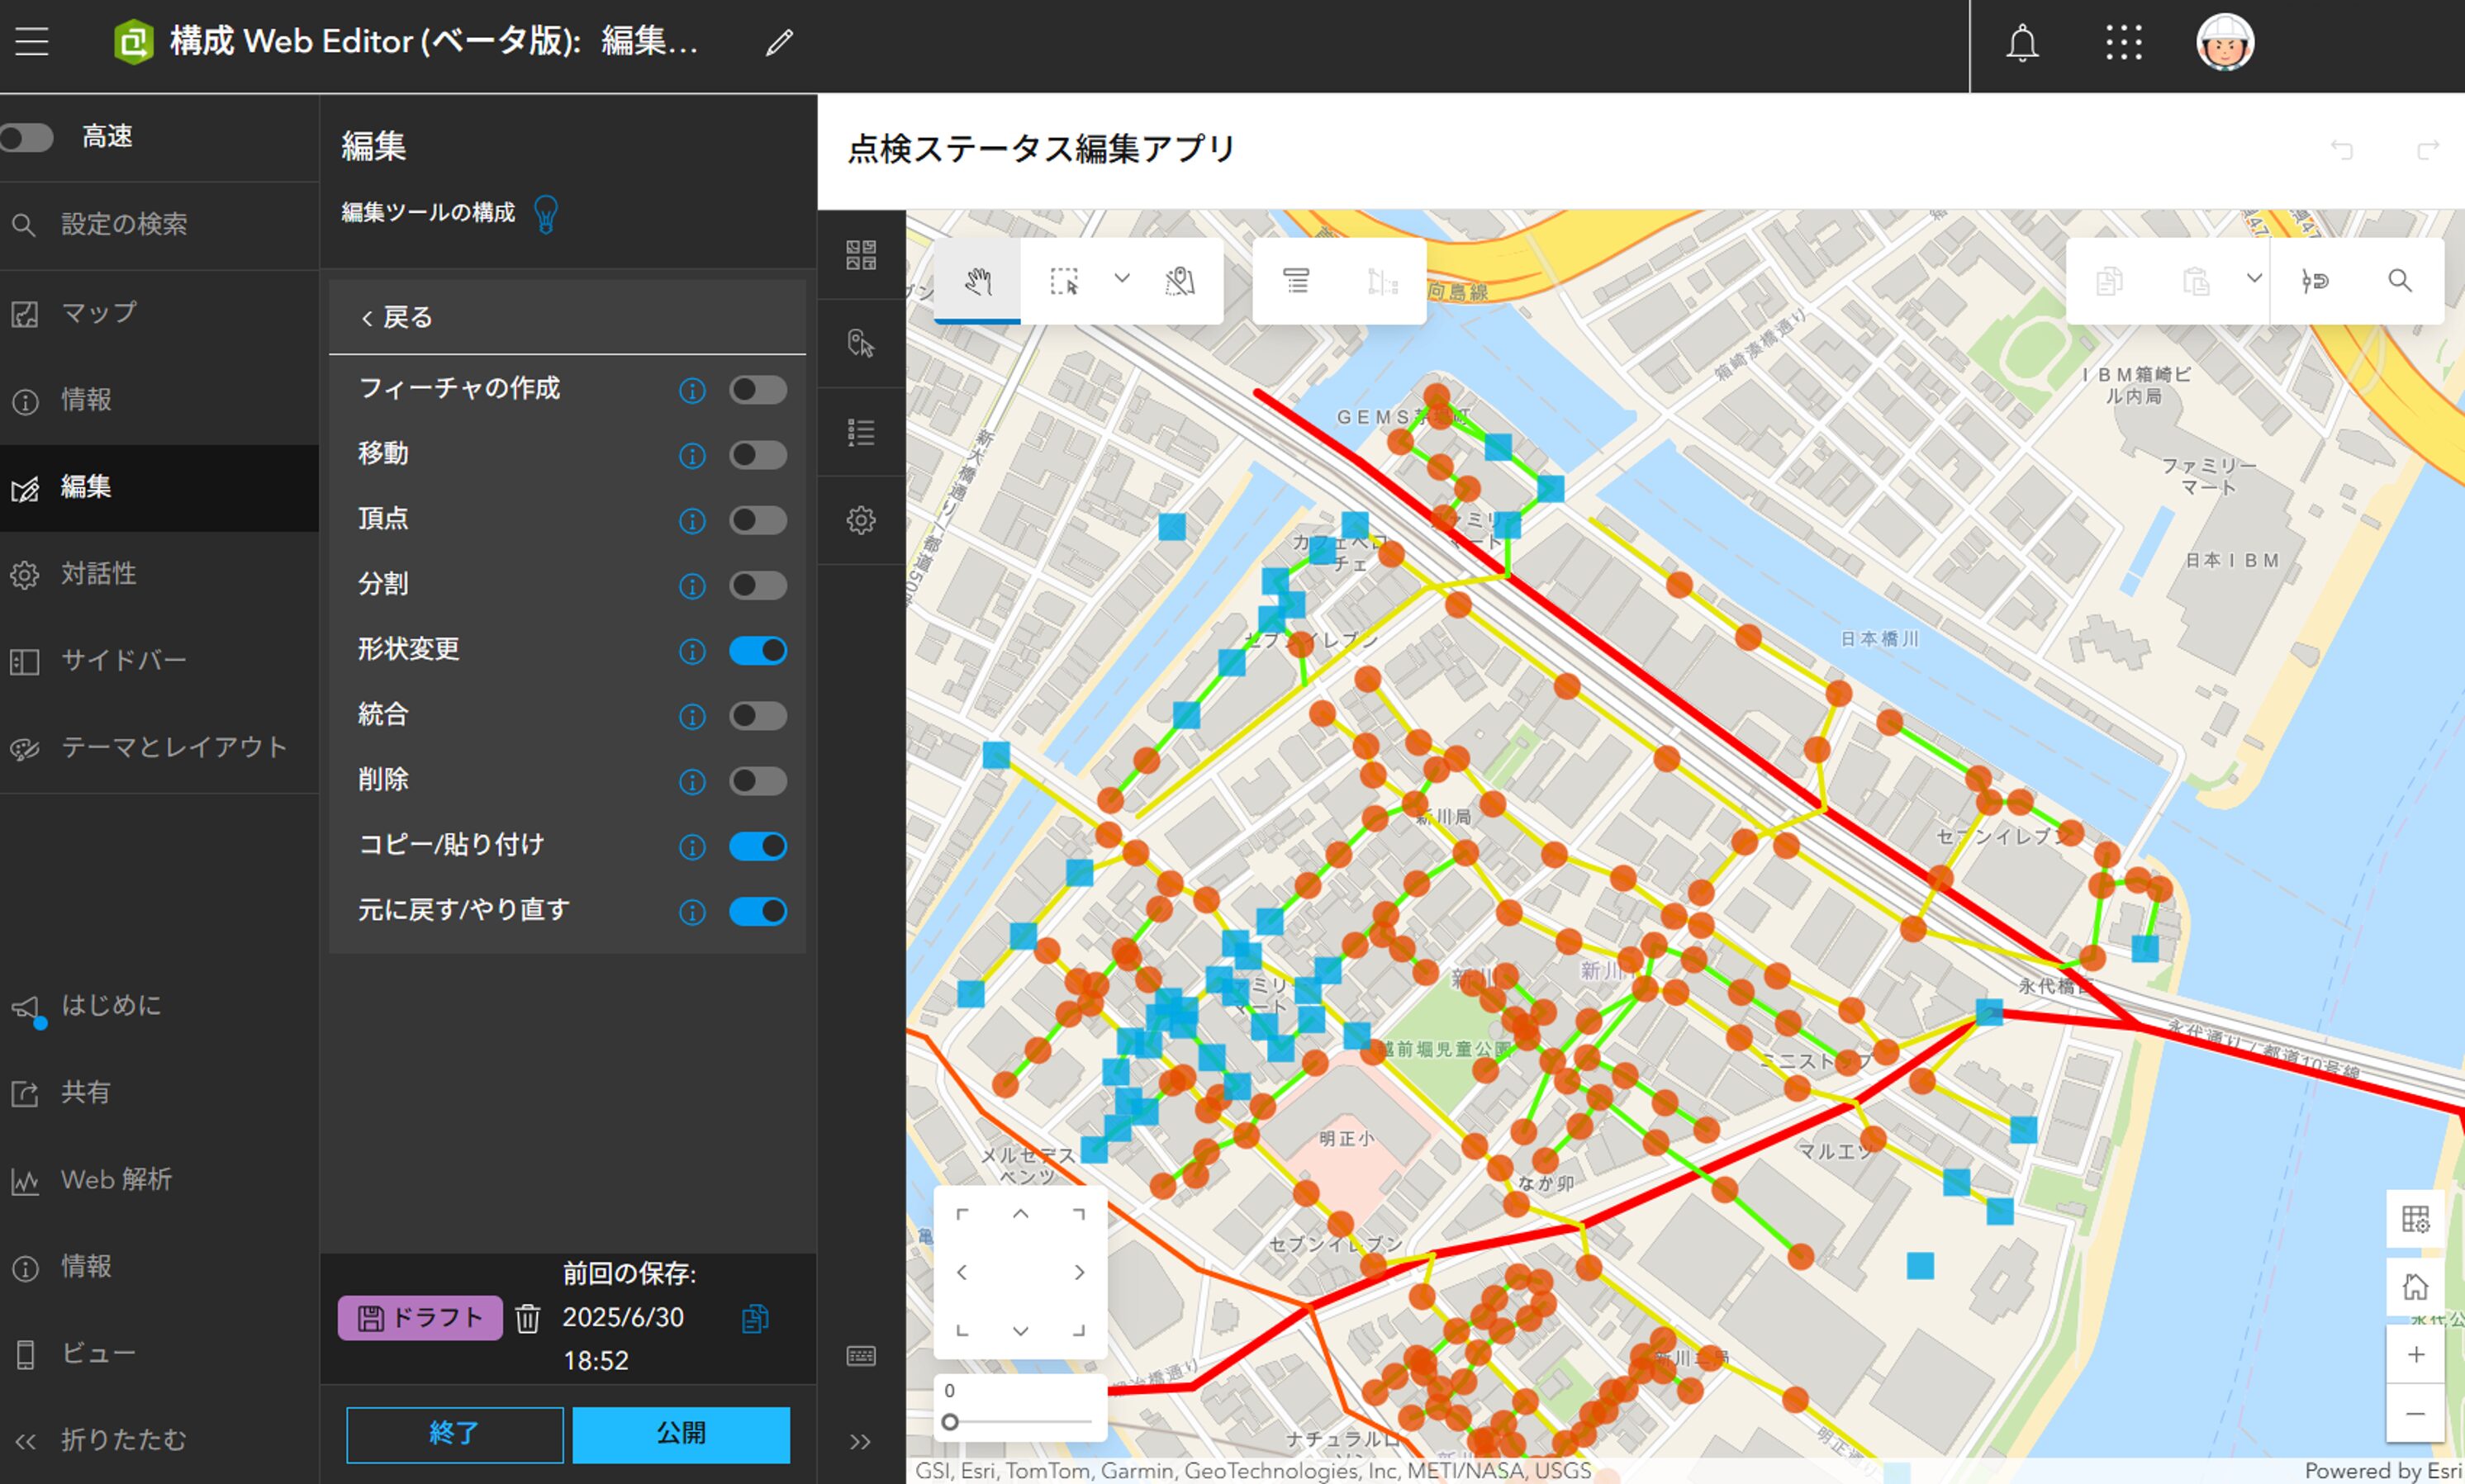This screenshot has width=2465, height=1484.
Task: Click the pencil icon to rename the app
Action: (779, 42)
